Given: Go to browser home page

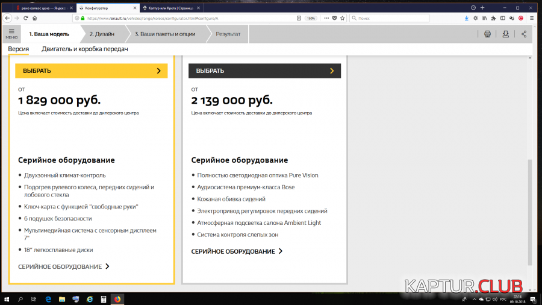Looking at the screenshot, I should (x=34, y=18).
